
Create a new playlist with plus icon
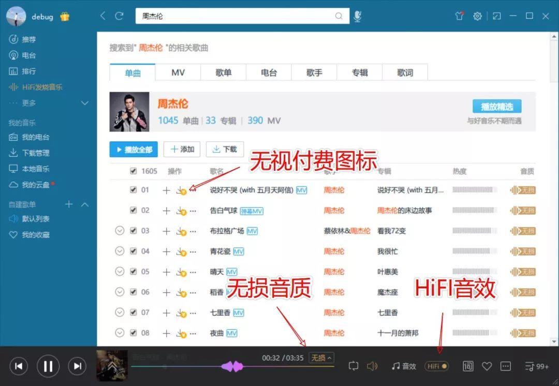[69, 204]
